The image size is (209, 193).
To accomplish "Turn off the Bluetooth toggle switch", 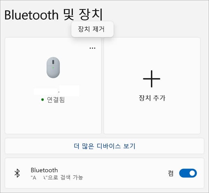I will point(188,173).
